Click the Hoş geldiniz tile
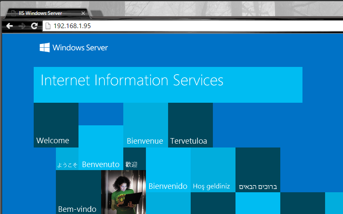This screenshot has width=343, height=214. 213,170
